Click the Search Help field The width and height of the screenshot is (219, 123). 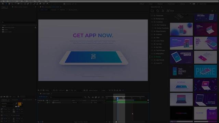point(207,4)
